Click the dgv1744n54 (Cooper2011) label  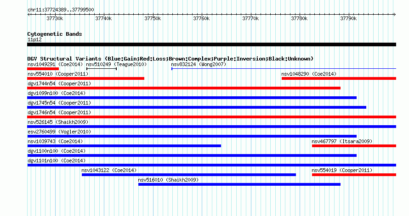pyautogui.click(x=59, y=83)
